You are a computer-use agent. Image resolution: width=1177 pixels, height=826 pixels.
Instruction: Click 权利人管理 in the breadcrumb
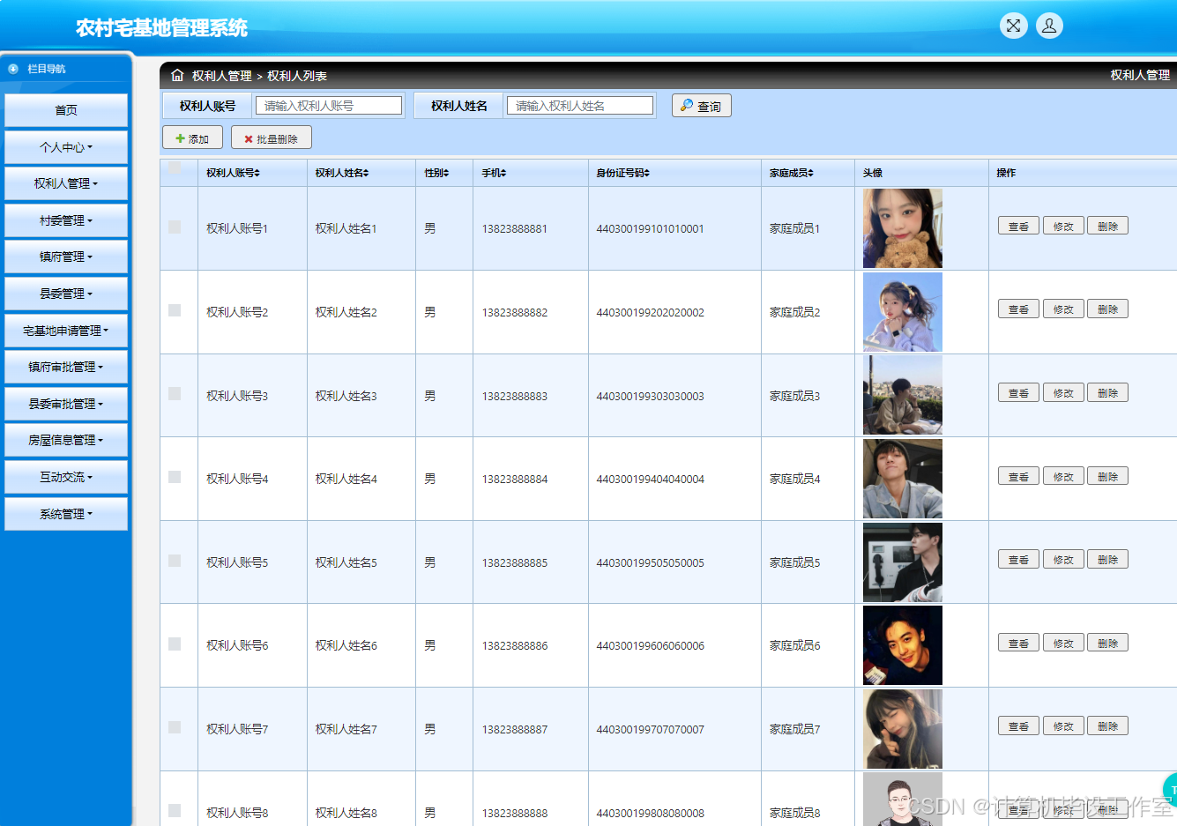tap(222, 76)
